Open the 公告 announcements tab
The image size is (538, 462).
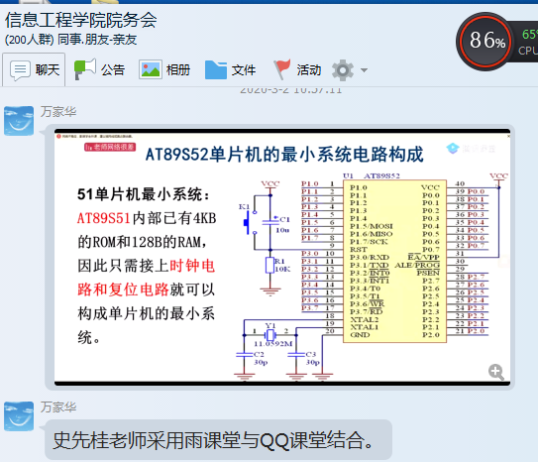[x=99, y=70]
